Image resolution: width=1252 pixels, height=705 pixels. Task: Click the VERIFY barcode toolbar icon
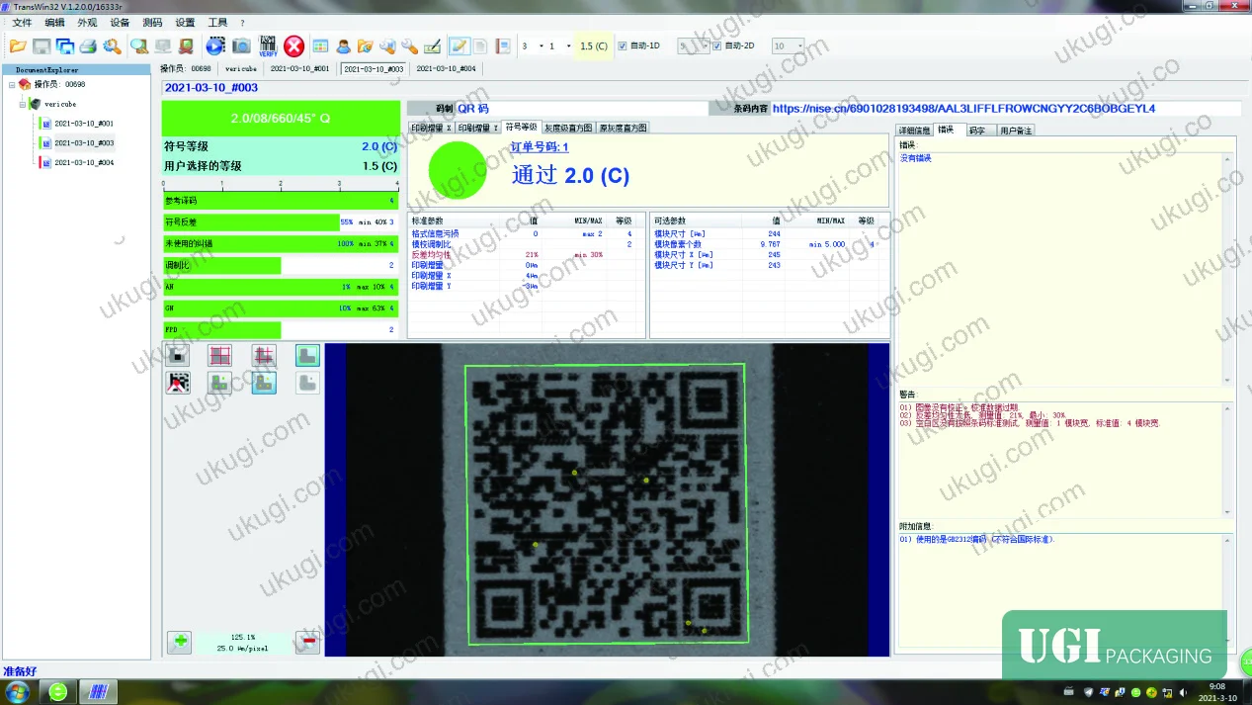pyautogui.click(x=268, y=45)
